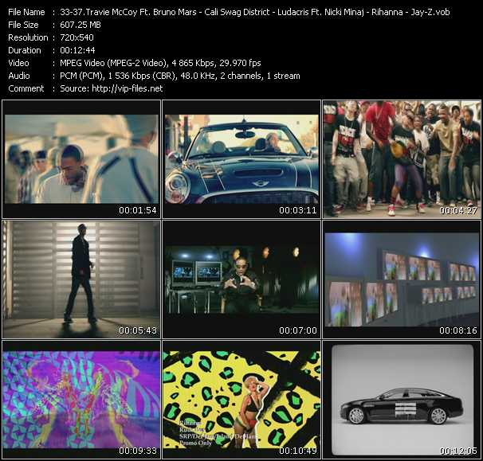
Task: Select psychedelic purple thumbnail at 00:09:33
Action: [81, 400]
